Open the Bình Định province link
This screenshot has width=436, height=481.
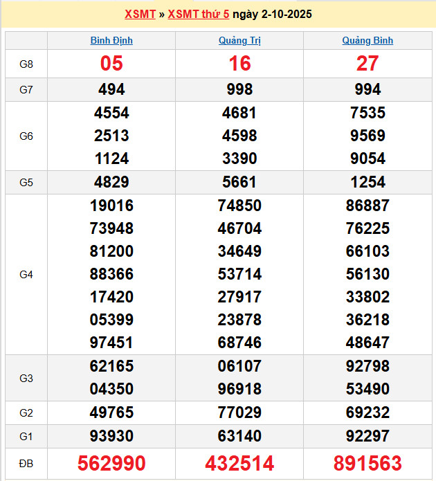tap(111, 40)
